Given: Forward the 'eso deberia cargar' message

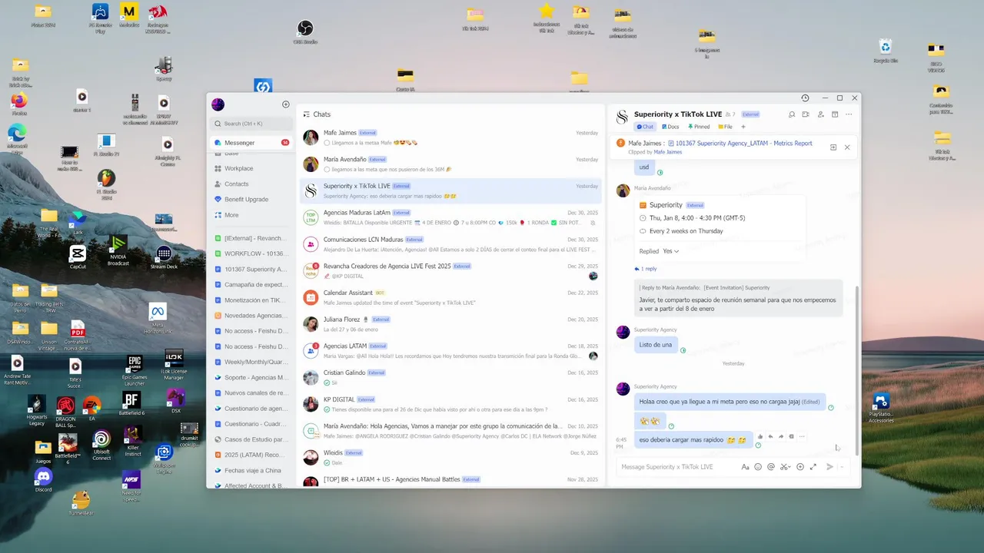Looking at the screenshot, I should [781, 436].
